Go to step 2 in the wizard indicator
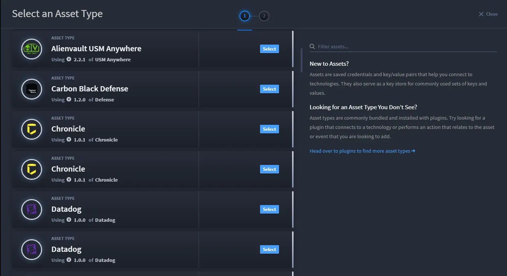This screenshot has width=507, height=276. click(x=264, y=16)
